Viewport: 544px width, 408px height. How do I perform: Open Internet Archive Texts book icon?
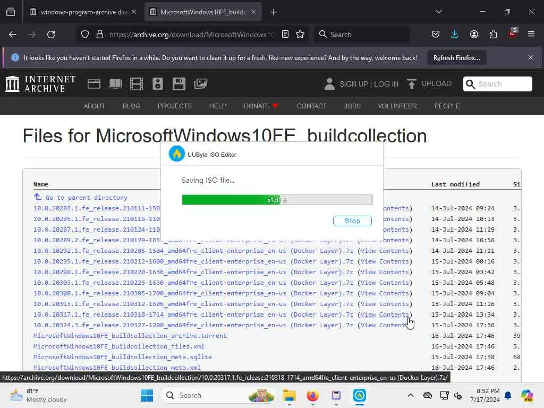coord(115,84)
